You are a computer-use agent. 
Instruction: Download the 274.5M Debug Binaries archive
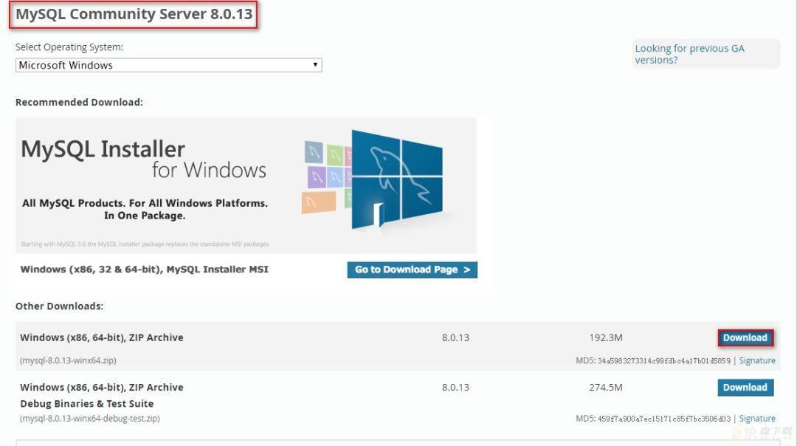tap(745, 388)
